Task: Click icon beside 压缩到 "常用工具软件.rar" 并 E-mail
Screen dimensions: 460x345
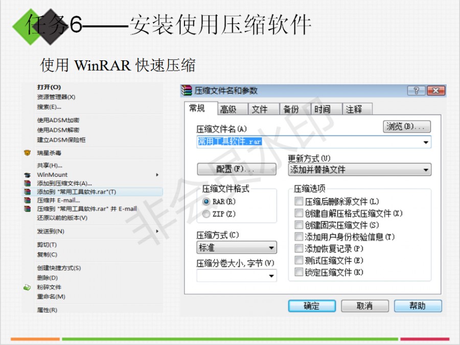Action: (x=27, y=209)
